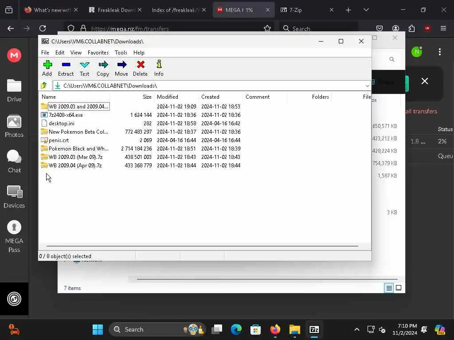Click the Firefox address bar URL

(130, 29)
